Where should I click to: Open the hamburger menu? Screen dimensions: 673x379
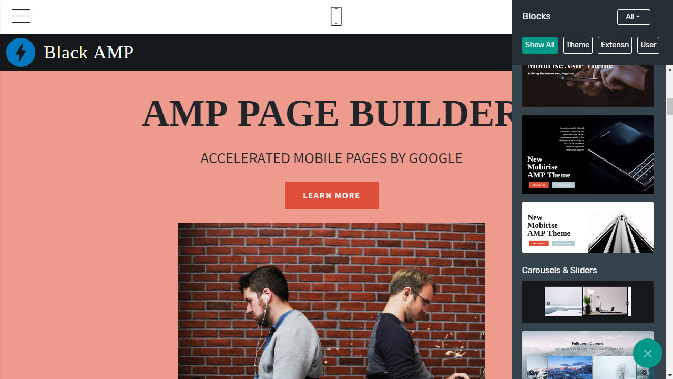tap(21, 16)
